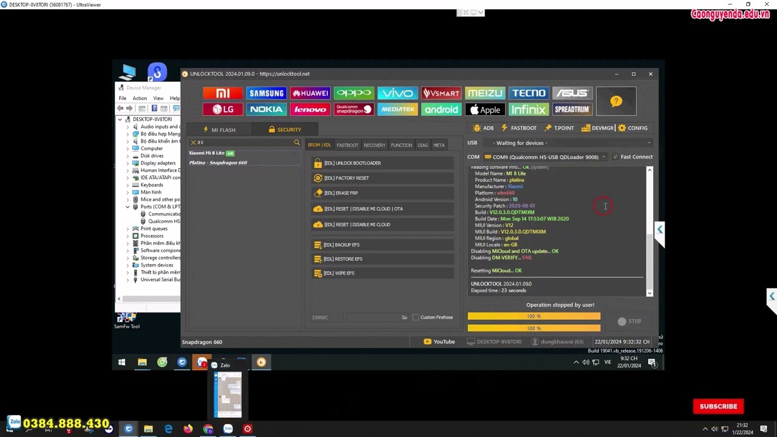Image resolution: width=777 pixels, height=437 pixels.
Task: Collapse Ports (COM & LPT) in Device Manager
Action: (127, 207)
